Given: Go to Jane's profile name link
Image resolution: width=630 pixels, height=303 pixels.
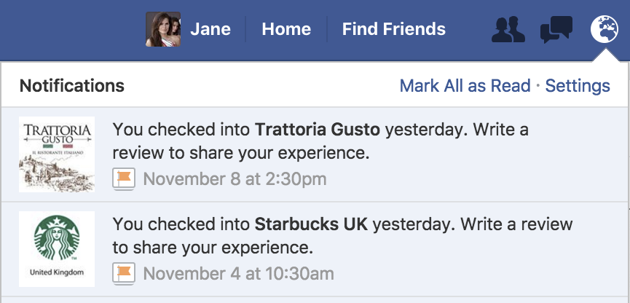Looking at the screenshot, I should (x=210, y=29).
